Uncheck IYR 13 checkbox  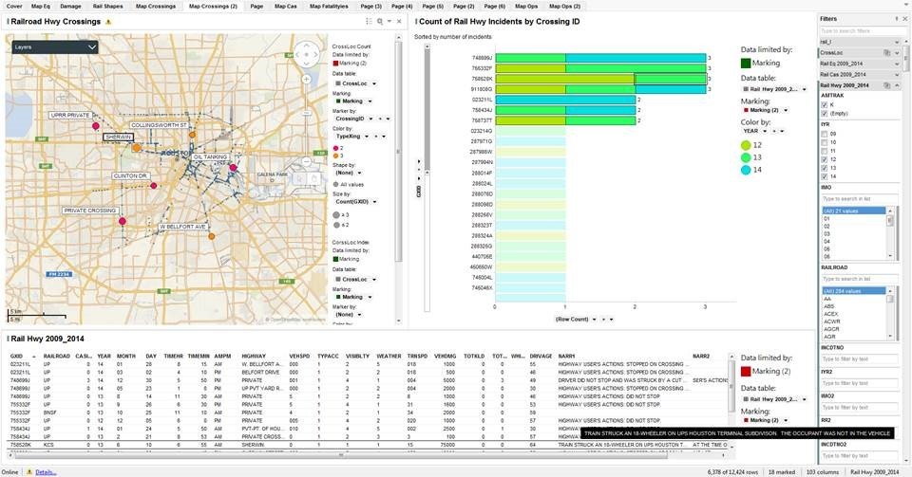click(825, 168)
